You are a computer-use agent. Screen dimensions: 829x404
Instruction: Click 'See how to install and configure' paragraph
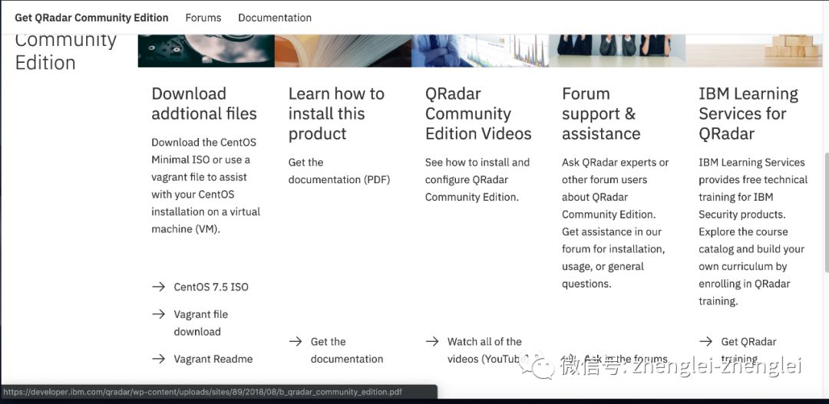[x=477, y=179]
